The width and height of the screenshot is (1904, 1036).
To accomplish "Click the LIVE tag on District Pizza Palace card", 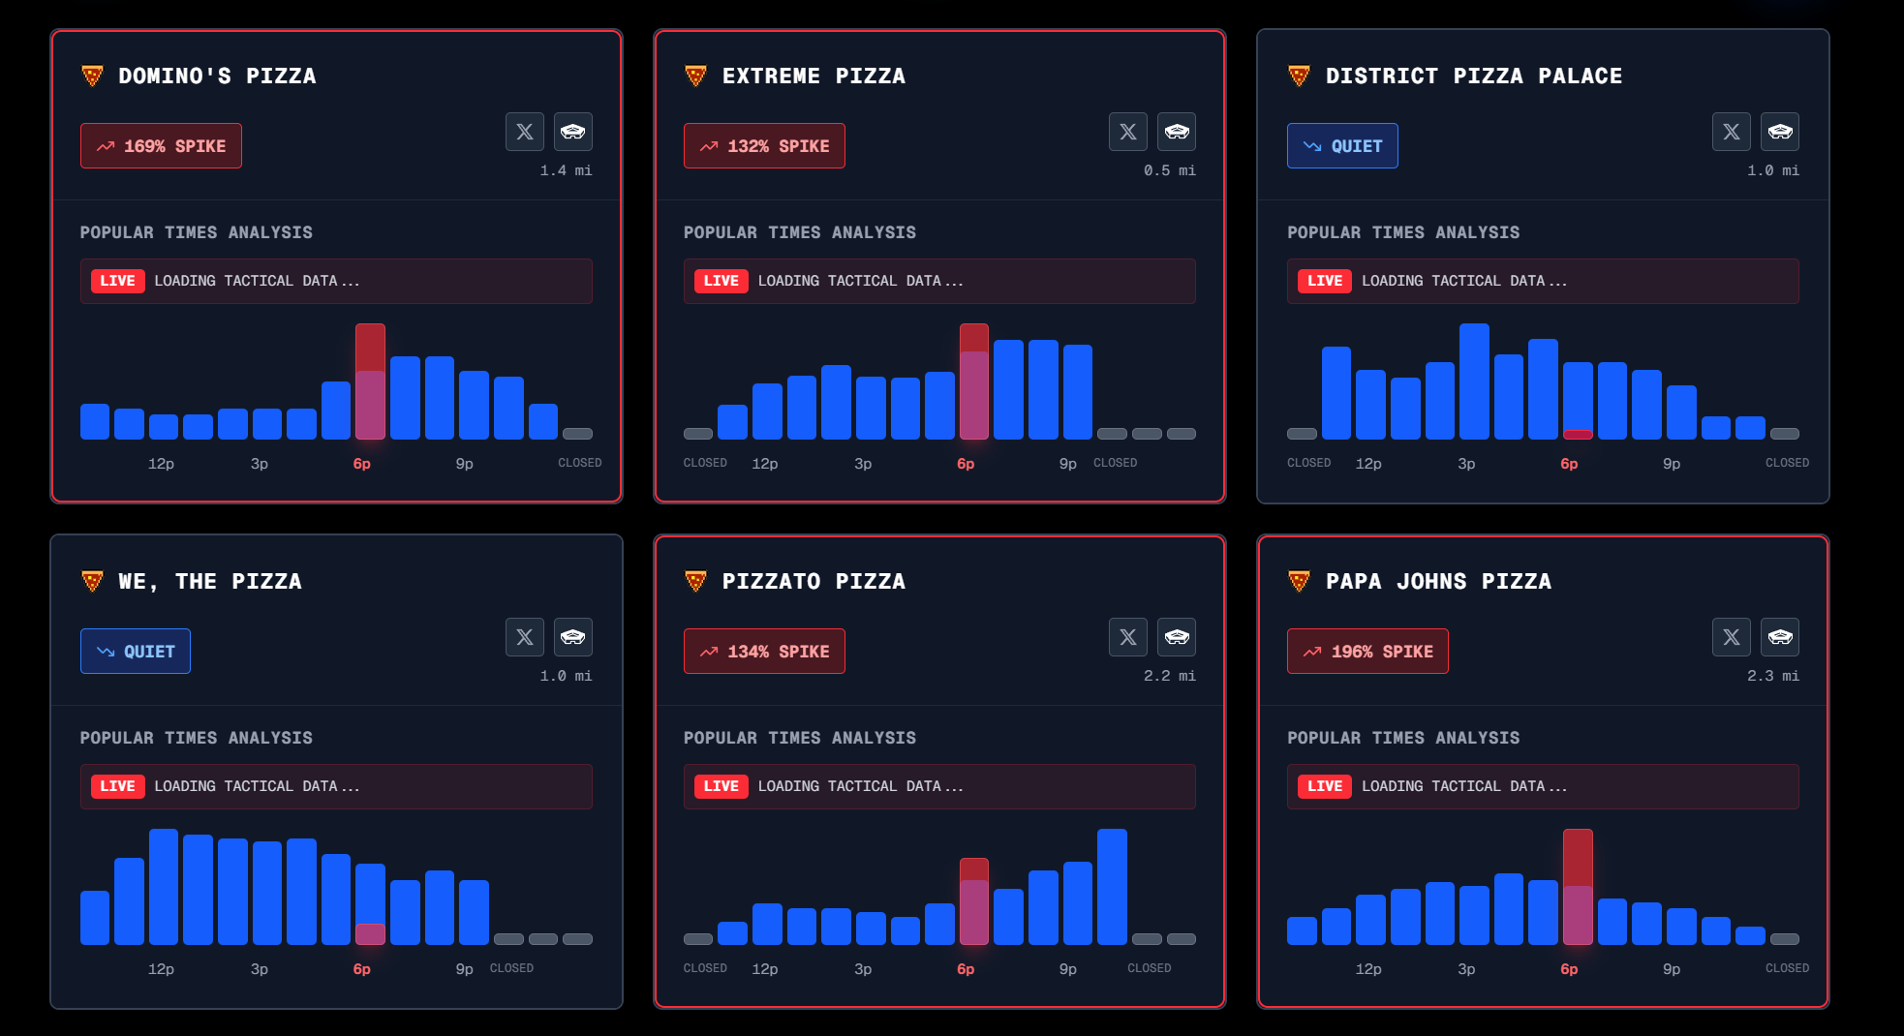I will point(1325,281).
